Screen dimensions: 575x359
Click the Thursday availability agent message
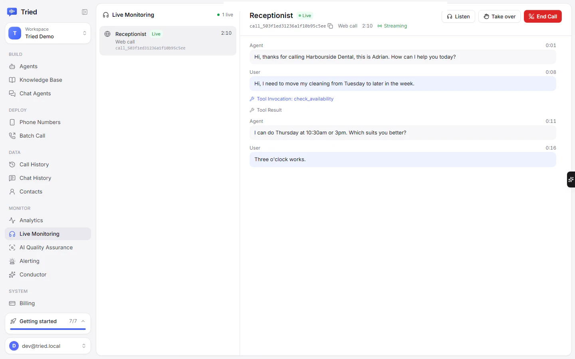pyautogui.click(x=403, y=133)
